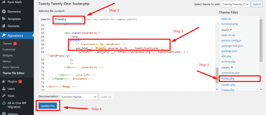Open archive.php file
The width and height of the screenshot is (266, 115).
click(x=229, y=62)
